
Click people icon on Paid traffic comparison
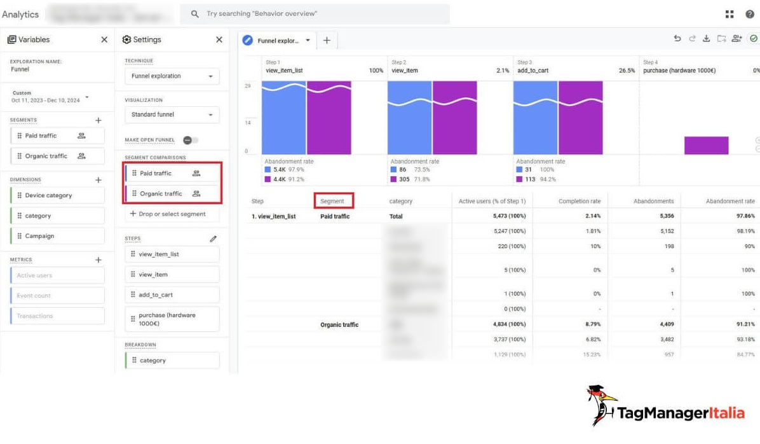pyautogui.click(x=196, y=173)
